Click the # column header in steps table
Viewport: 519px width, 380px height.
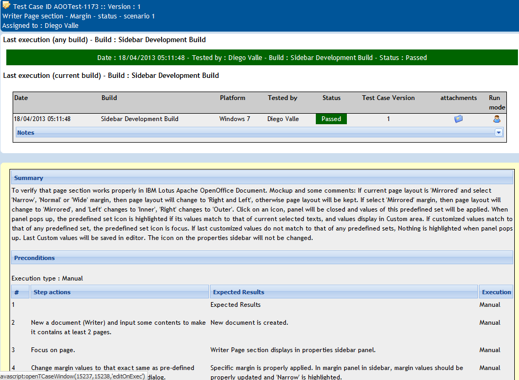click(x=20, y=292)
